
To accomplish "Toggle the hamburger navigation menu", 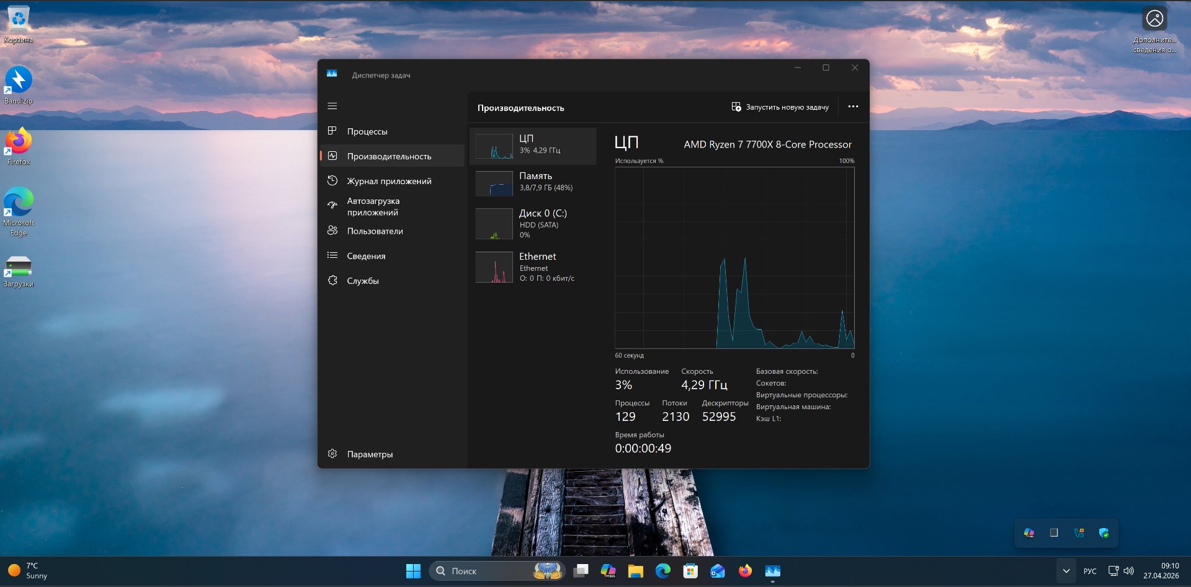I will tap(332, 106).
